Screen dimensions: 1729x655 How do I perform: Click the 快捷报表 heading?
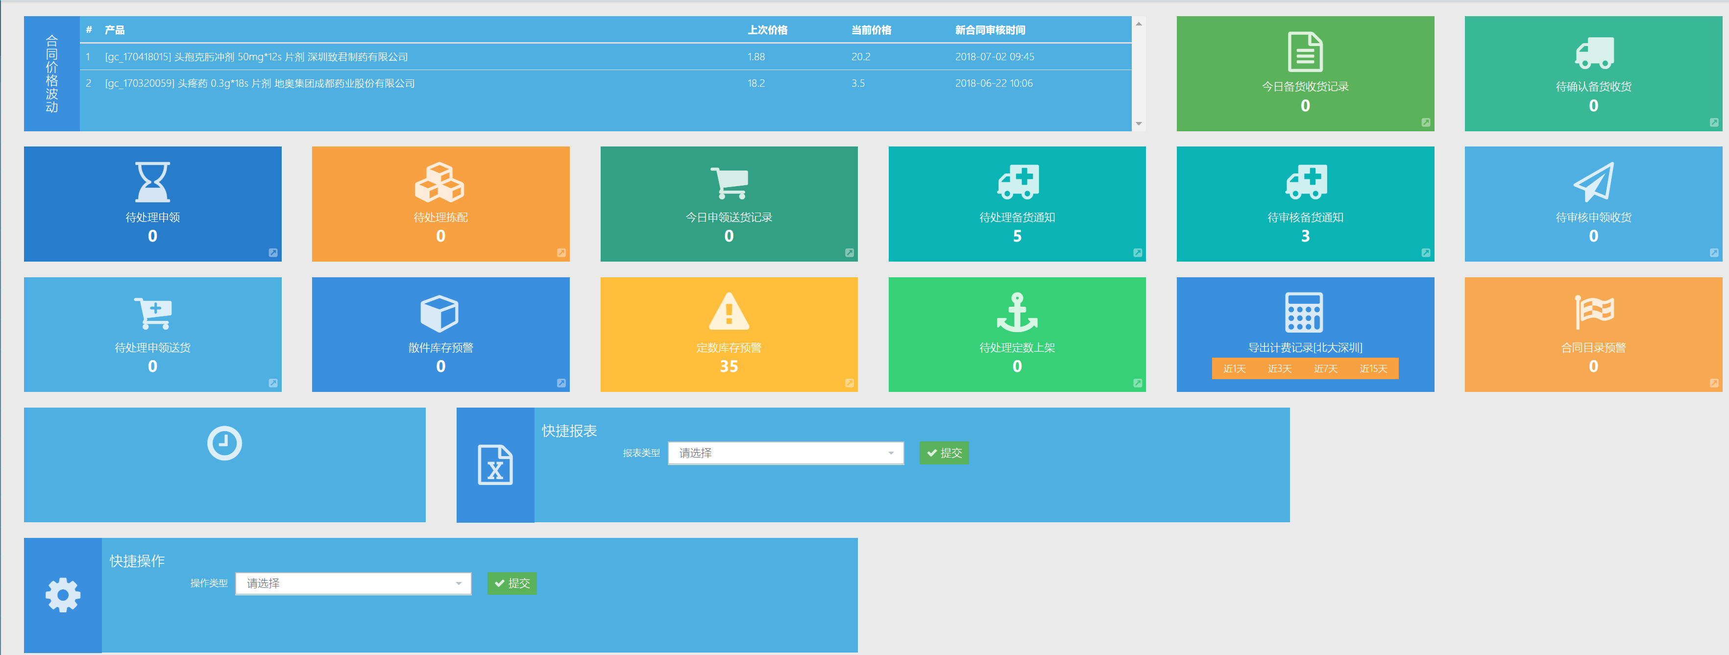569,431
